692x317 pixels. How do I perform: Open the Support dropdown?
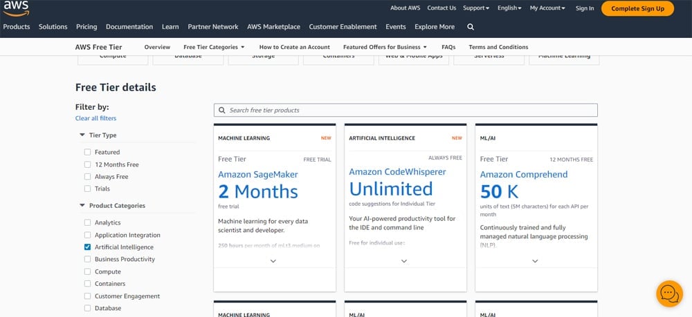tap(476, 8)
